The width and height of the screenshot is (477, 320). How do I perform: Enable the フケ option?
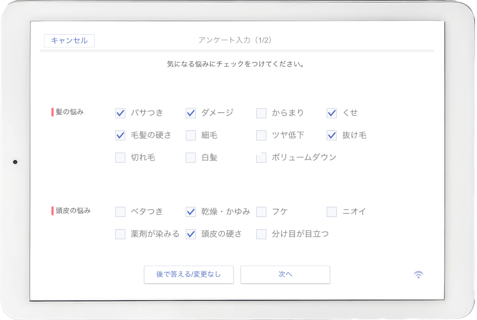(x=261, y=211)
